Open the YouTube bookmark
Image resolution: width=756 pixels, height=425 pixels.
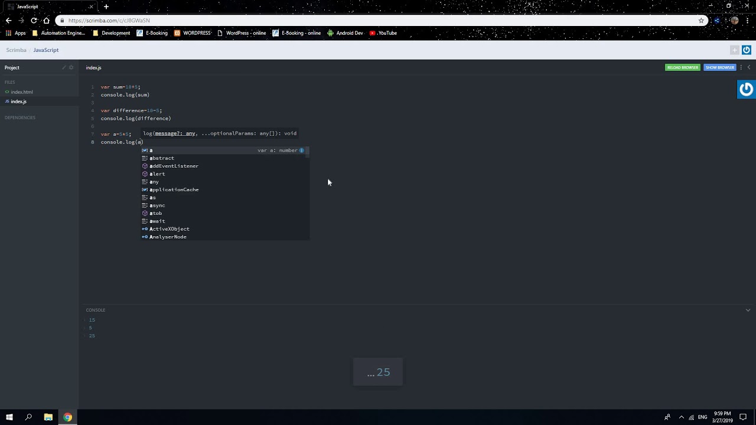coord(383,33)
